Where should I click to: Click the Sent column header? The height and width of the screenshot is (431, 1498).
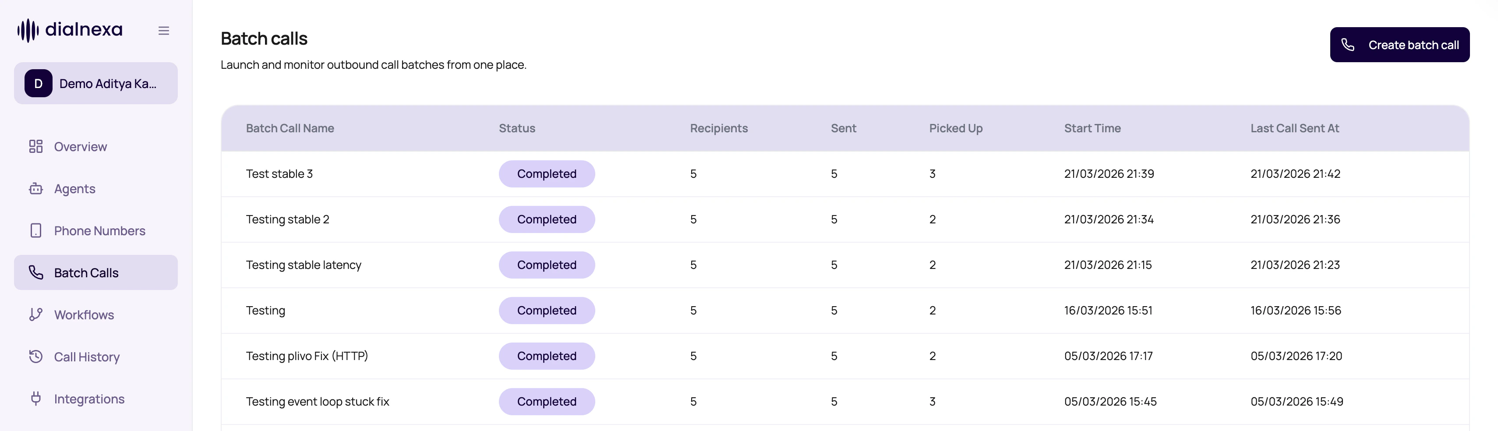click(843, 128)
